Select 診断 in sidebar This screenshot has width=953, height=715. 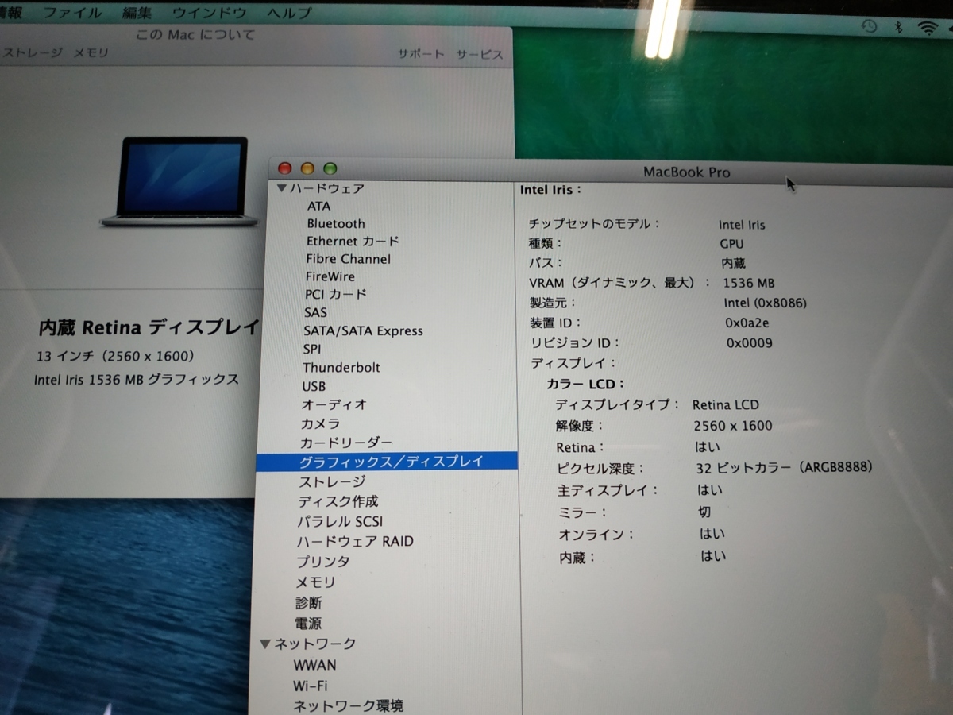pyautogui.click(x=309, y=603)
